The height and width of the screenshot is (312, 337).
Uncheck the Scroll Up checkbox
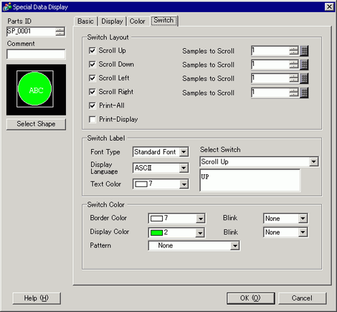92,51
